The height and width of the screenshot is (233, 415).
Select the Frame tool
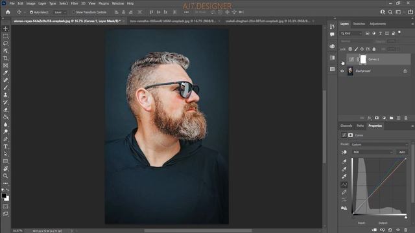click(6, 65)
